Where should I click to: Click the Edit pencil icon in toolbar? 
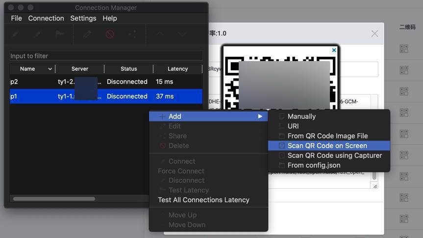(87, 34)
